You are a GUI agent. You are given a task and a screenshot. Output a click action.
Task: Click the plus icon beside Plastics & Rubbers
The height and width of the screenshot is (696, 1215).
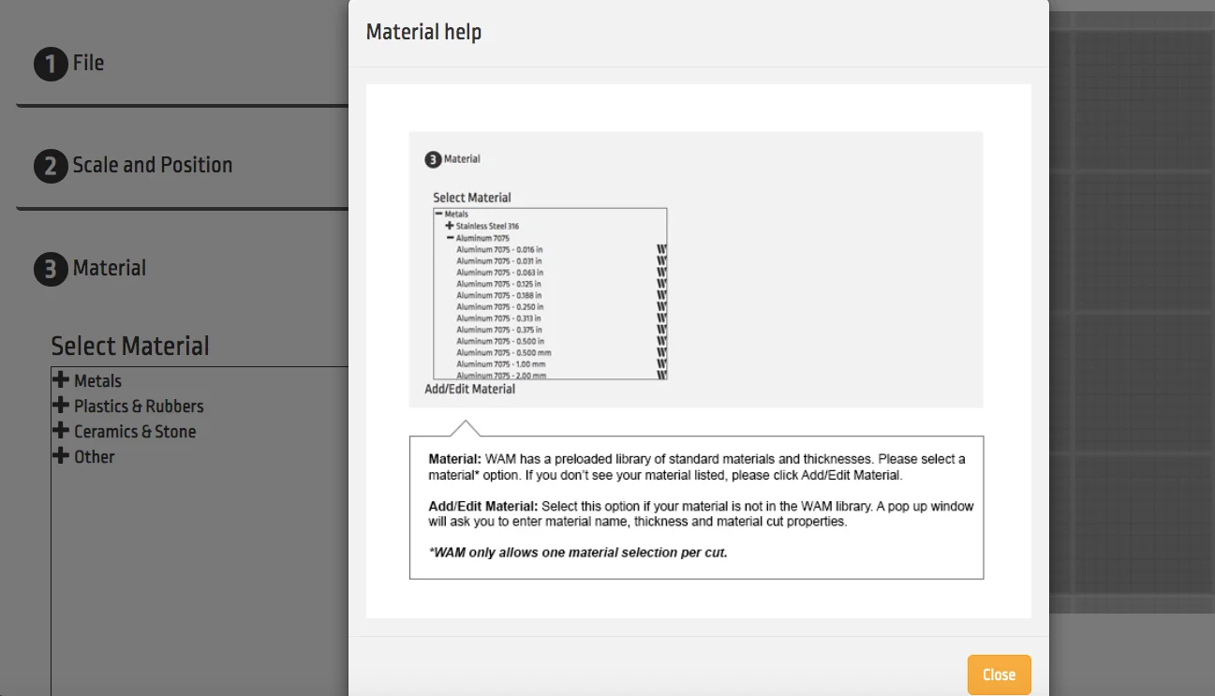pyautogui.click(x=61, y=406)
